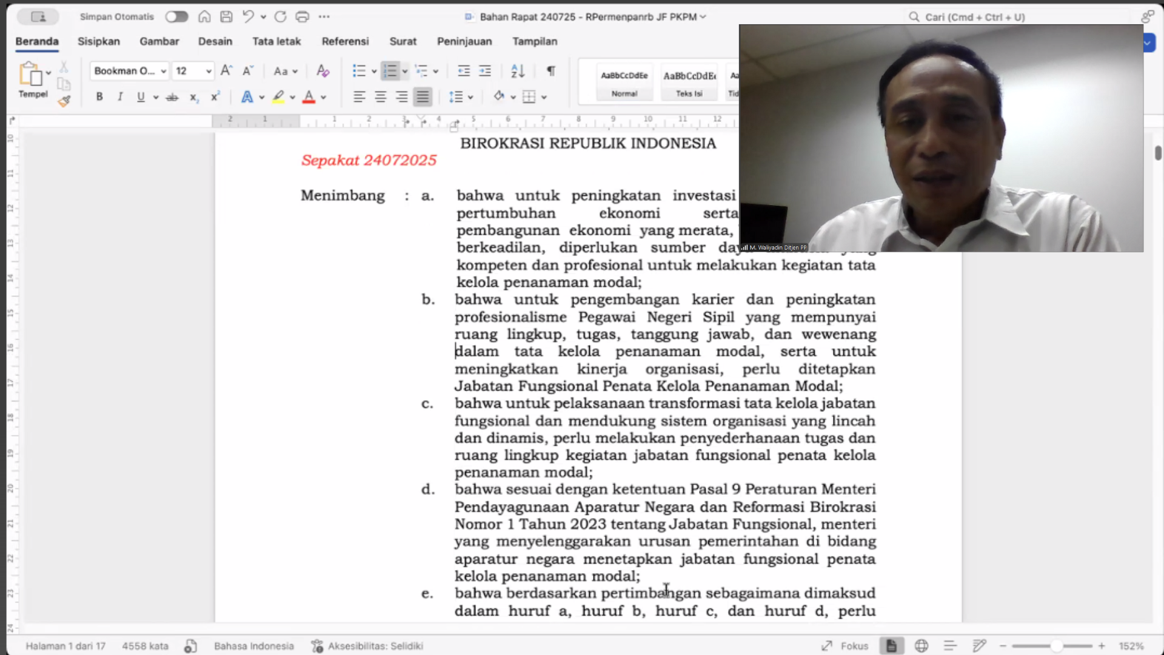The width and height of the screenshot is (1164, 655).
Task: Click the Decrease indent icon
Action: point(464,71)
